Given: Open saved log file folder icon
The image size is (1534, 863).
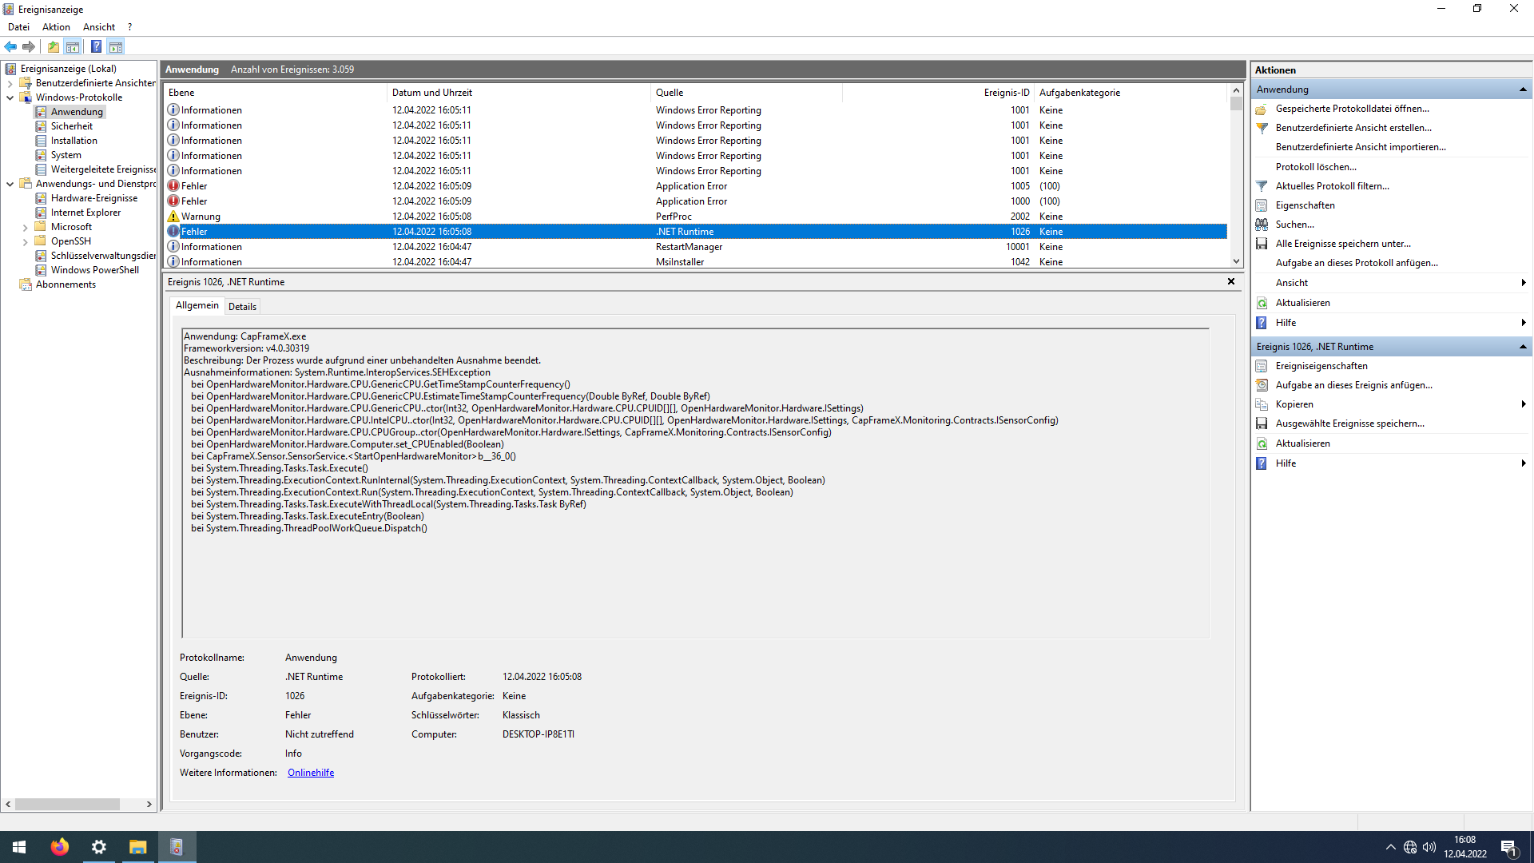Looking at the screenshot, I should coord(1262,109).
